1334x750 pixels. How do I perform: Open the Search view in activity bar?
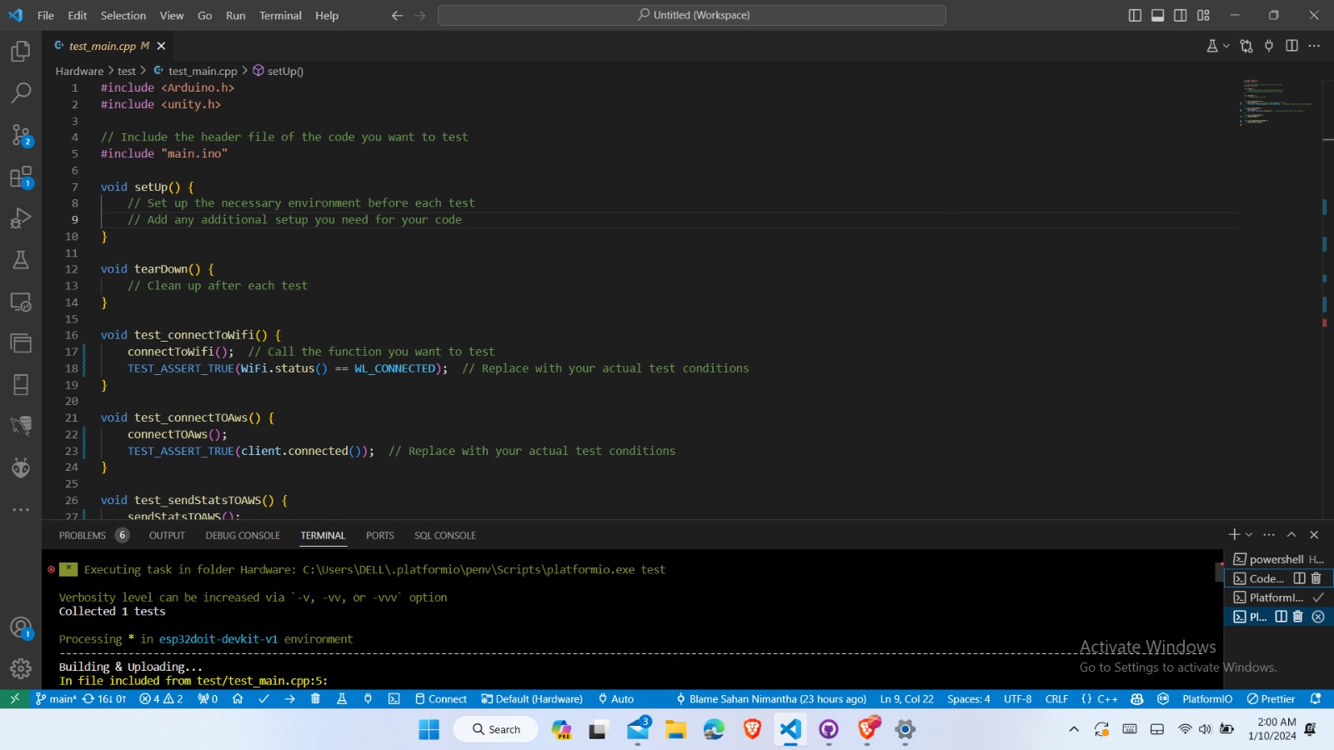(21, 92)
